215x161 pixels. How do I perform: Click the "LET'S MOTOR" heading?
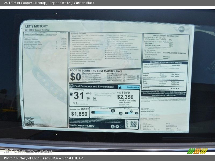[x=36, y=26]
